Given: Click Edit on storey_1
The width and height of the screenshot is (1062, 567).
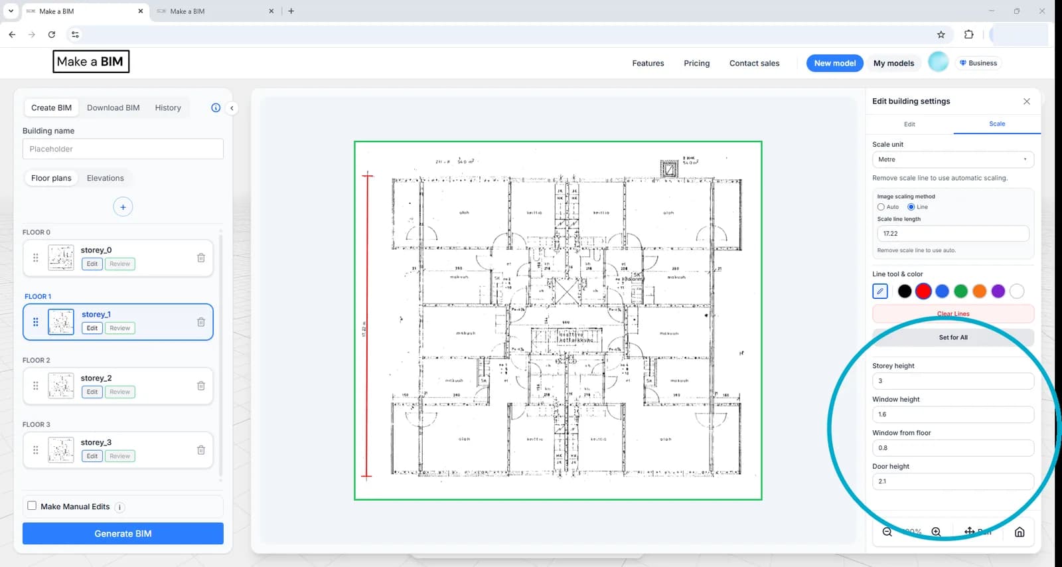Looking at the screenshot, I should (x=92, y=328).
